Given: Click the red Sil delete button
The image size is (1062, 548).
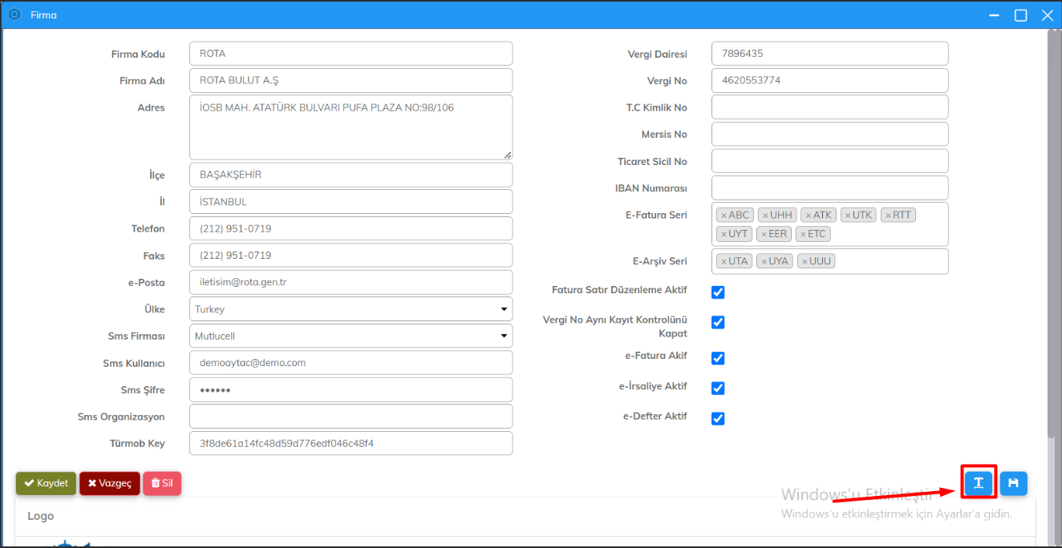Looking at the screenshot, I should (x=162, y=483).
